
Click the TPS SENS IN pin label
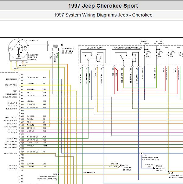11,142
